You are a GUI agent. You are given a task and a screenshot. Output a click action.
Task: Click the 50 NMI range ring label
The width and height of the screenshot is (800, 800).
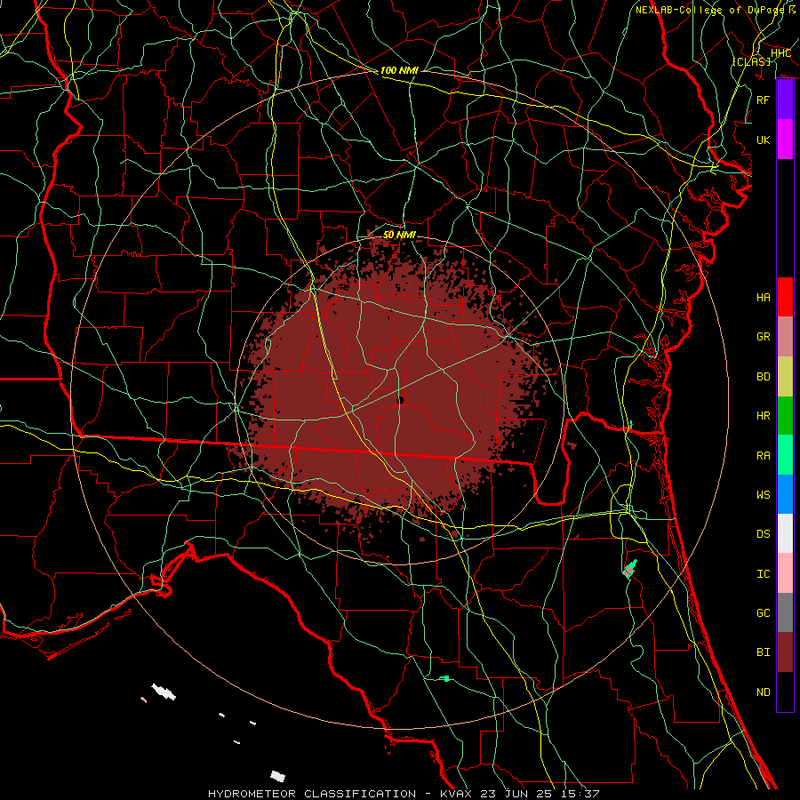pos(399,235)
